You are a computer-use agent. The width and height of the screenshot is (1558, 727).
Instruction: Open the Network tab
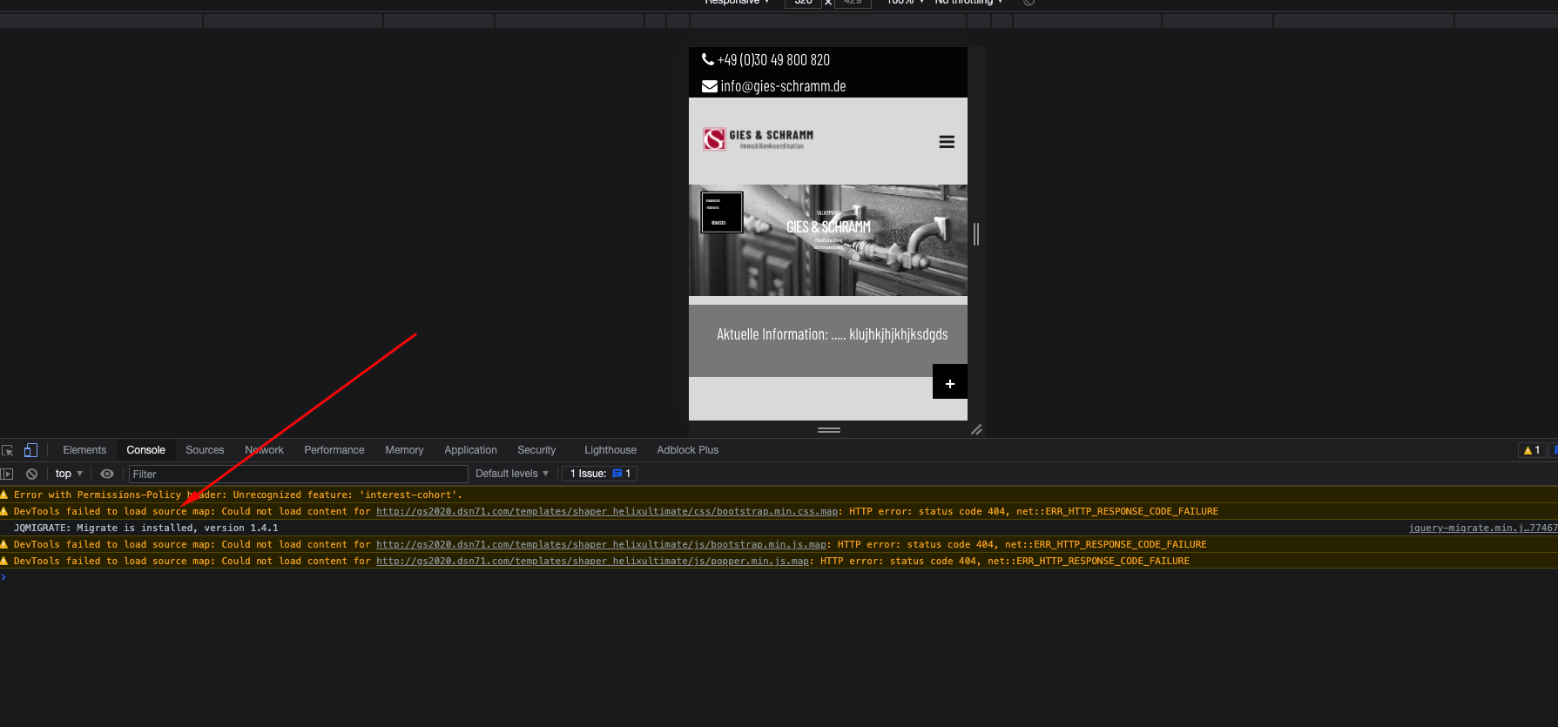click(264, 450)
